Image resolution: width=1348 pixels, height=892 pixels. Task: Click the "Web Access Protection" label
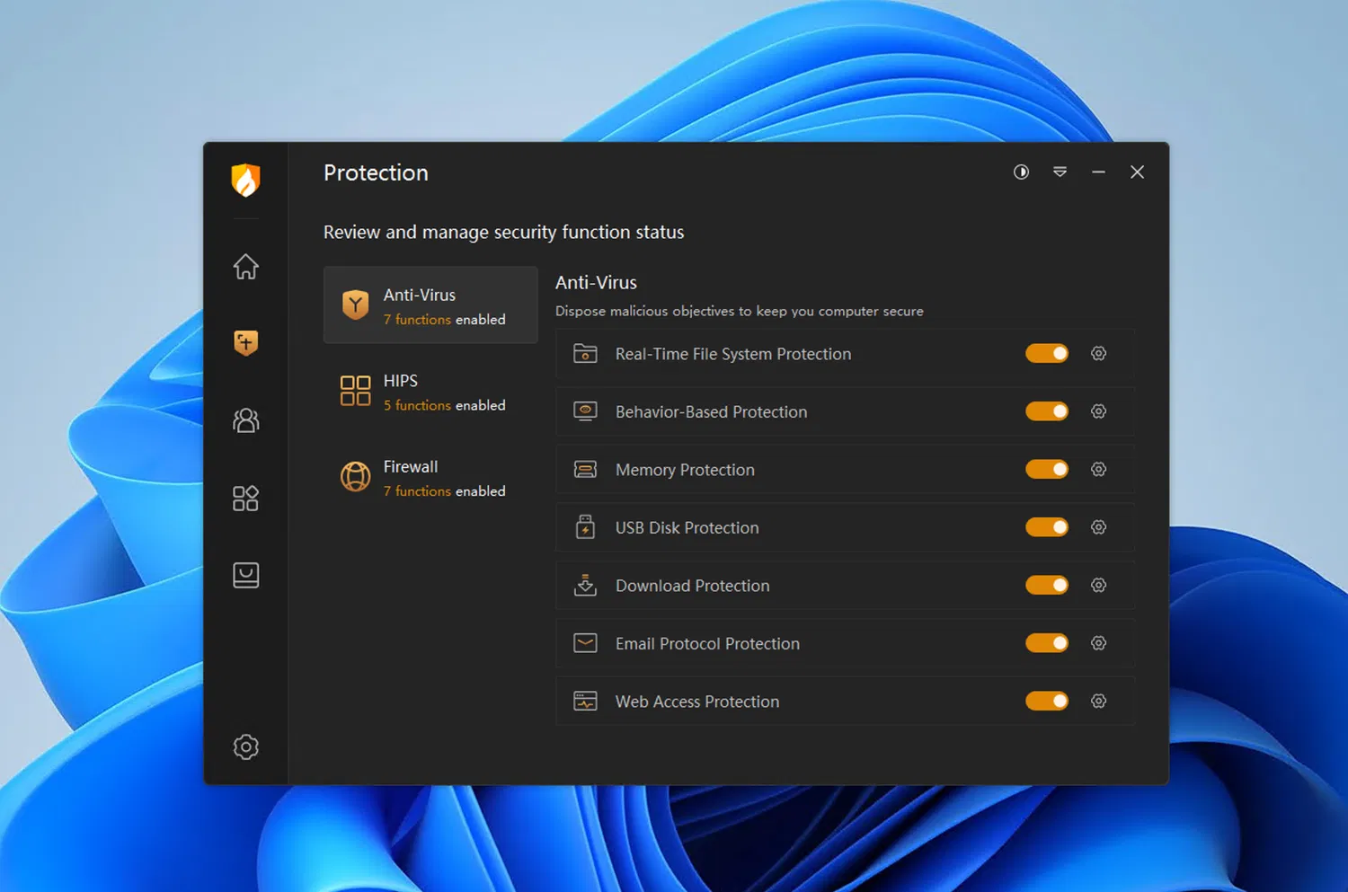(697, 702)
